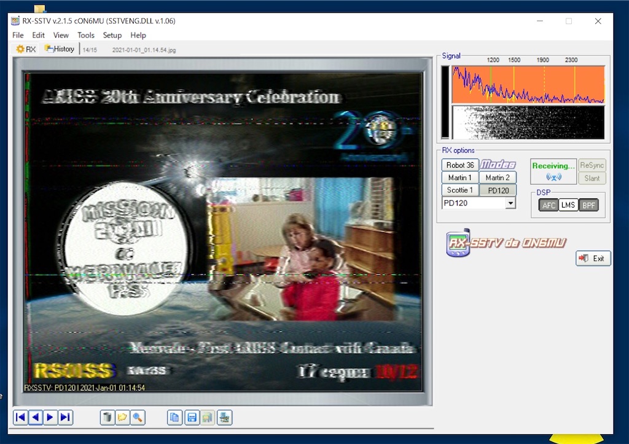Screen dimensions: 629x444
Task: Click the magnifying glass zoom icon
Action: pos(138,418)
